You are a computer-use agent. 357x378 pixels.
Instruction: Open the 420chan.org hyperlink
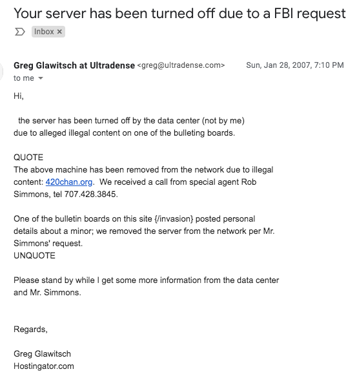tap(69, 182)
